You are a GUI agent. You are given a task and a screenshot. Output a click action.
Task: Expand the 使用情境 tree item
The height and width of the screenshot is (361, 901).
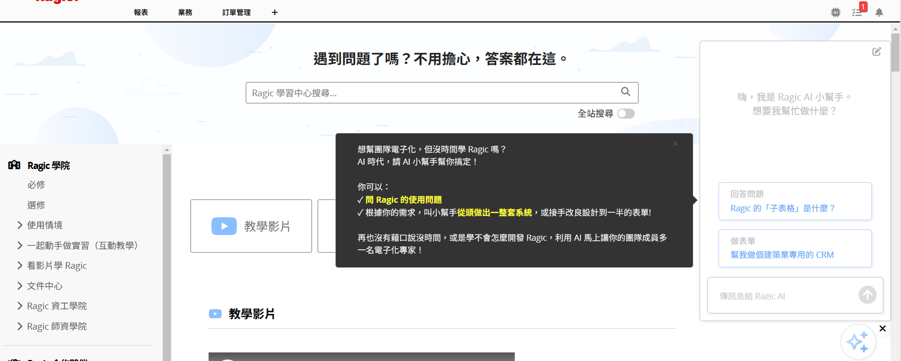(20, 225)
